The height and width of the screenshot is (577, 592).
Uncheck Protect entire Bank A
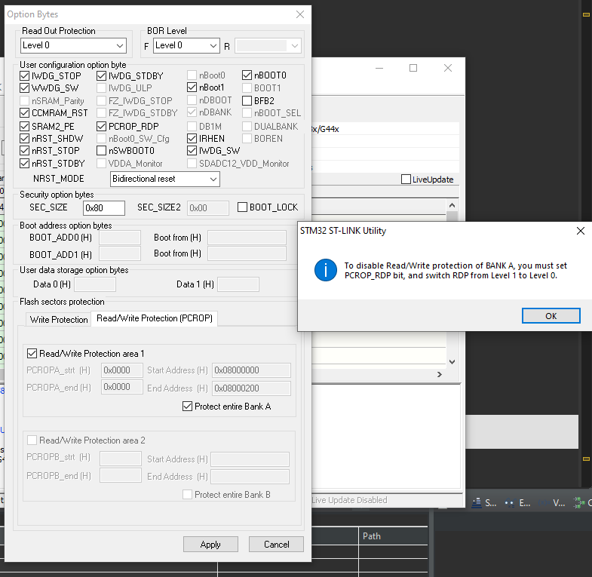click(x=187, y=407)
